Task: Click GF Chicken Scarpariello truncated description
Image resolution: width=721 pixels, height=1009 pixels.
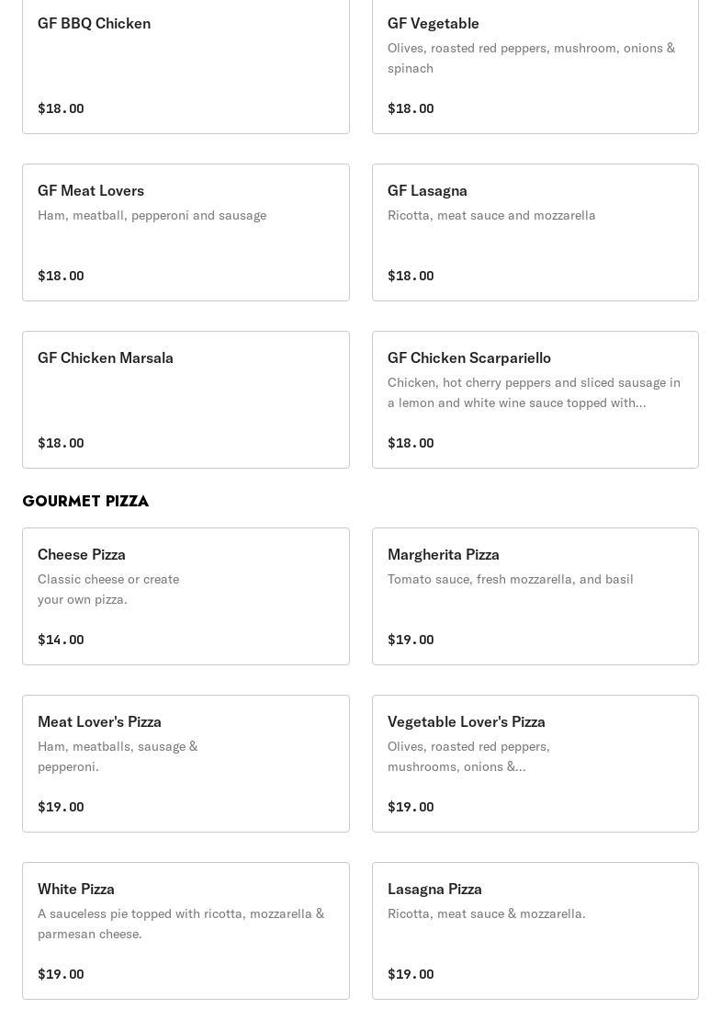Action: click(x=534, y=392)
